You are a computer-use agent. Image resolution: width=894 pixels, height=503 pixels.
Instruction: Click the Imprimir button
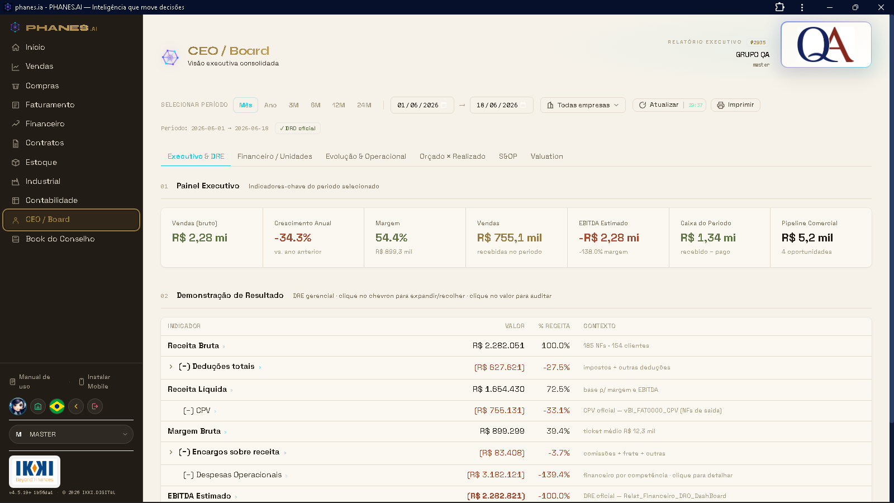point(735,105)
